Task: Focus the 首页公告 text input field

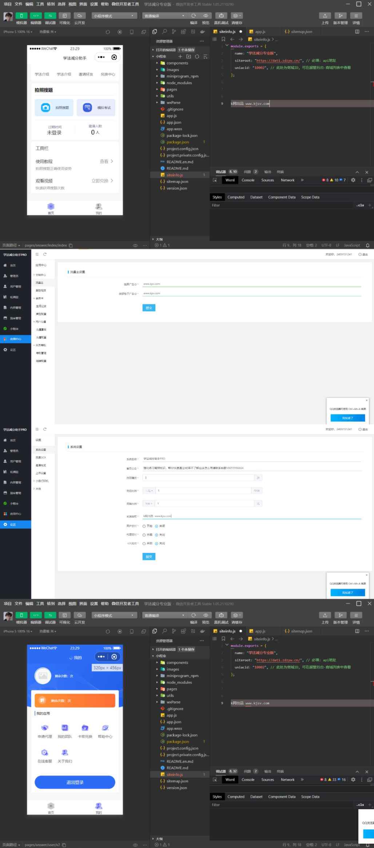Action: click(x=252, y=468)
